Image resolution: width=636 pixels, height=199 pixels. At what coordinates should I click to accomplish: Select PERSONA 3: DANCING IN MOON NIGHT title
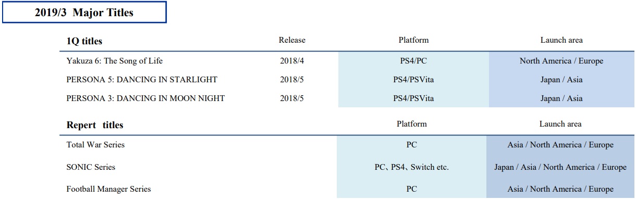(x=145, y=98)
